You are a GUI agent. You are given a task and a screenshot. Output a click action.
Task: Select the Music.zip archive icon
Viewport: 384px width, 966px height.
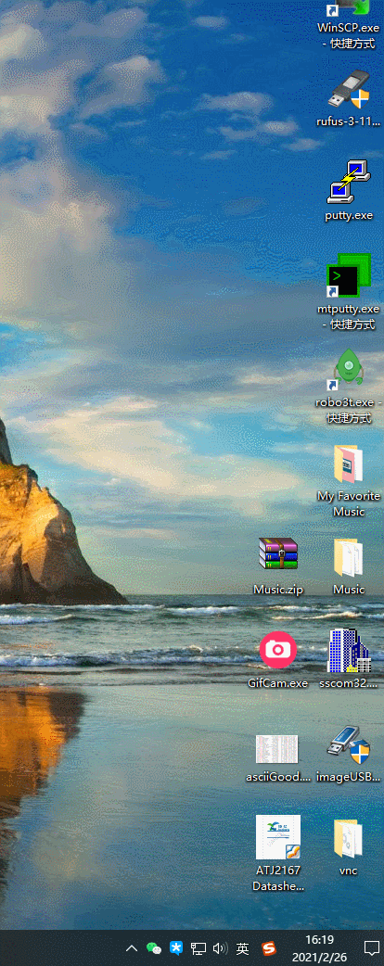[x=278, y=554]
